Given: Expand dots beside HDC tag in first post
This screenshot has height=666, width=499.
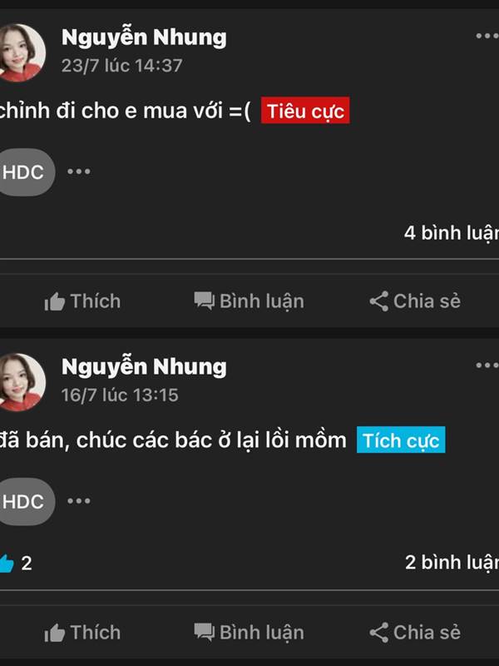Looking at the screenshot, I should point(79,171).
